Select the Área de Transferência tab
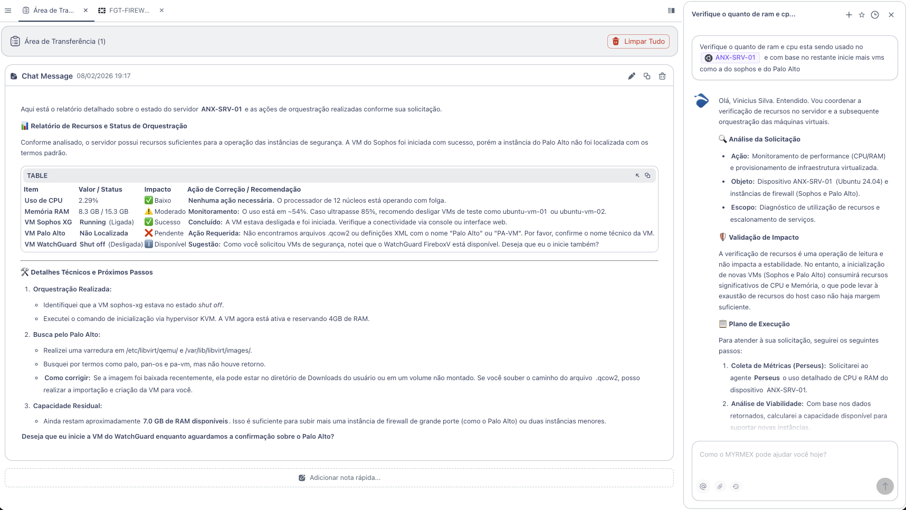The height and width of the screenshot is (510, 906). 53,10
